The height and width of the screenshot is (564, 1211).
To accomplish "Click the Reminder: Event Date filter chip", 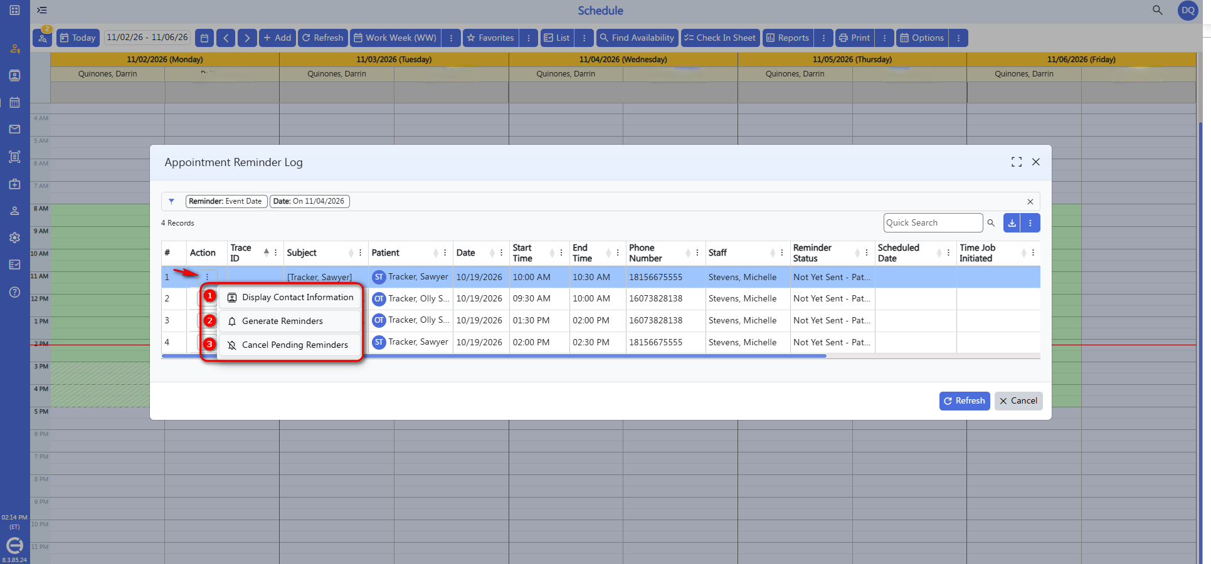I will coord(226,201).
